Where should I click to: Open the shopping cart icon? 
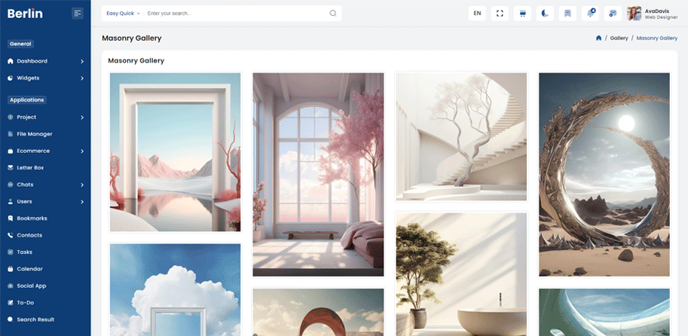pos(522,13)
